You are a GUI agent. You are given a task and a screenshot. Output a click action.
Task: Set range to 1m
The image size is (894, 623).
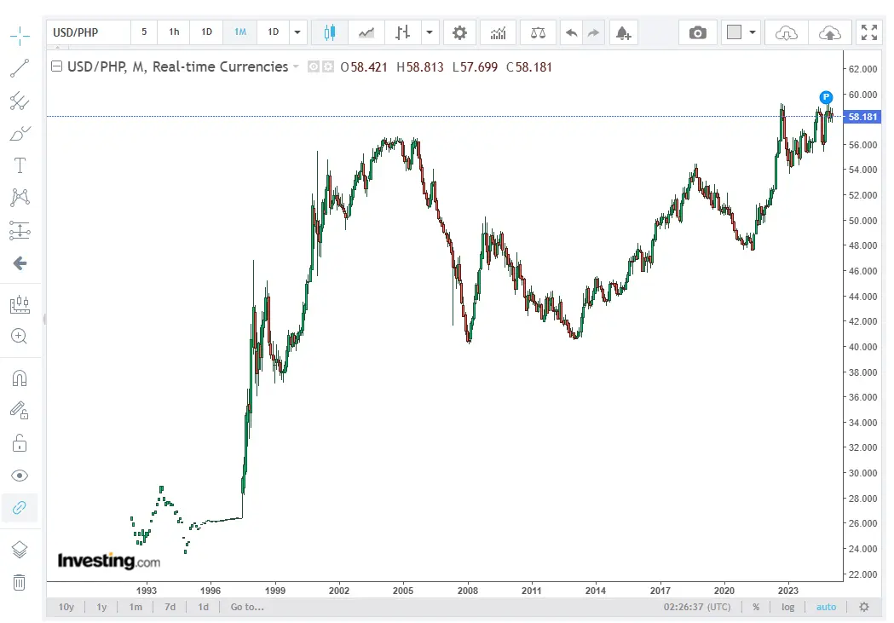tap(136, 607)
